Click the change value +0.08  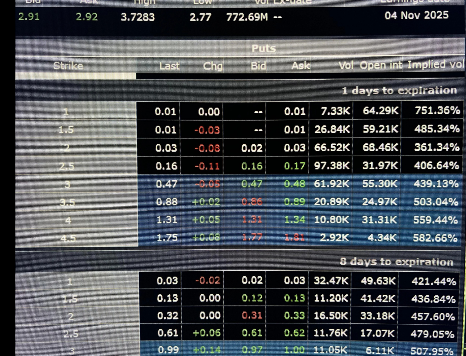206,238
